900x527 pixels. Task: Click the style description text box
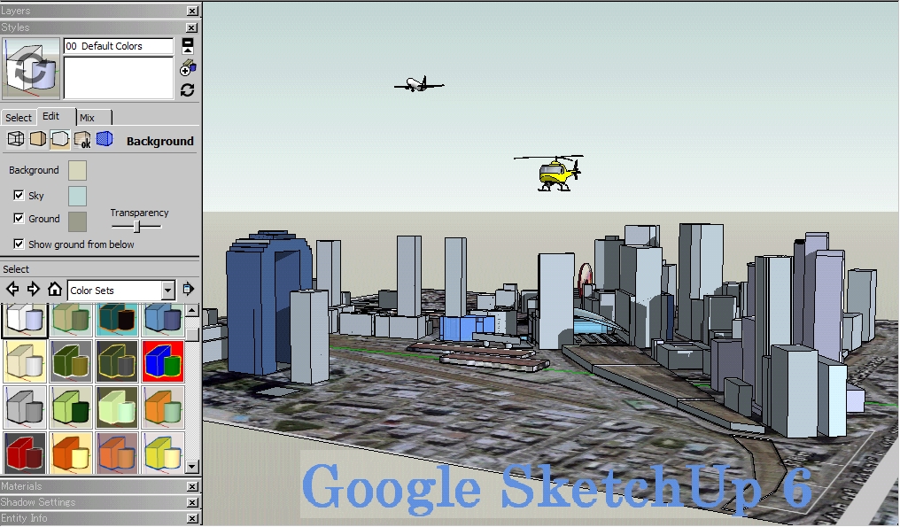pyautogui.click(x=118, y=78)
